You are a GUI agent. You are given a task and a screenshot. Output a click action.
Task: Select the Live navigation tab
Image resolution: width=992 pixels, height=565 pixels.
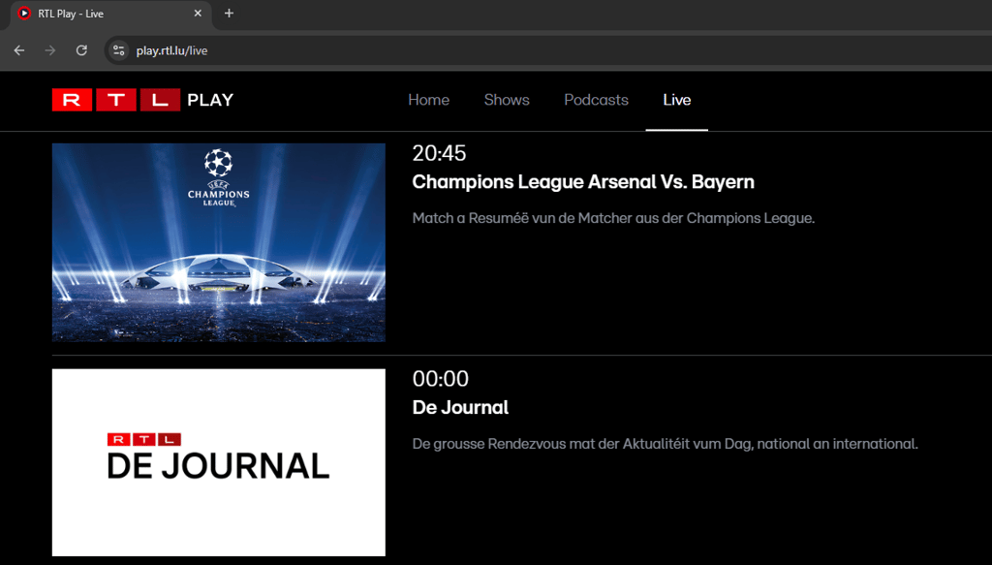[x=677, y=100]
